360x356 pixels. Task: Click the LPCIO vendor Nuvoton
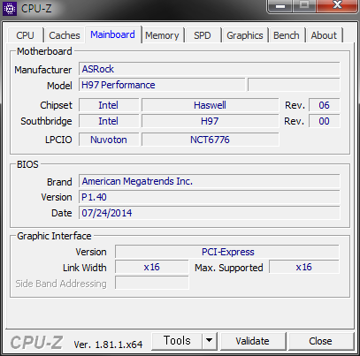[x=109, y=140]
